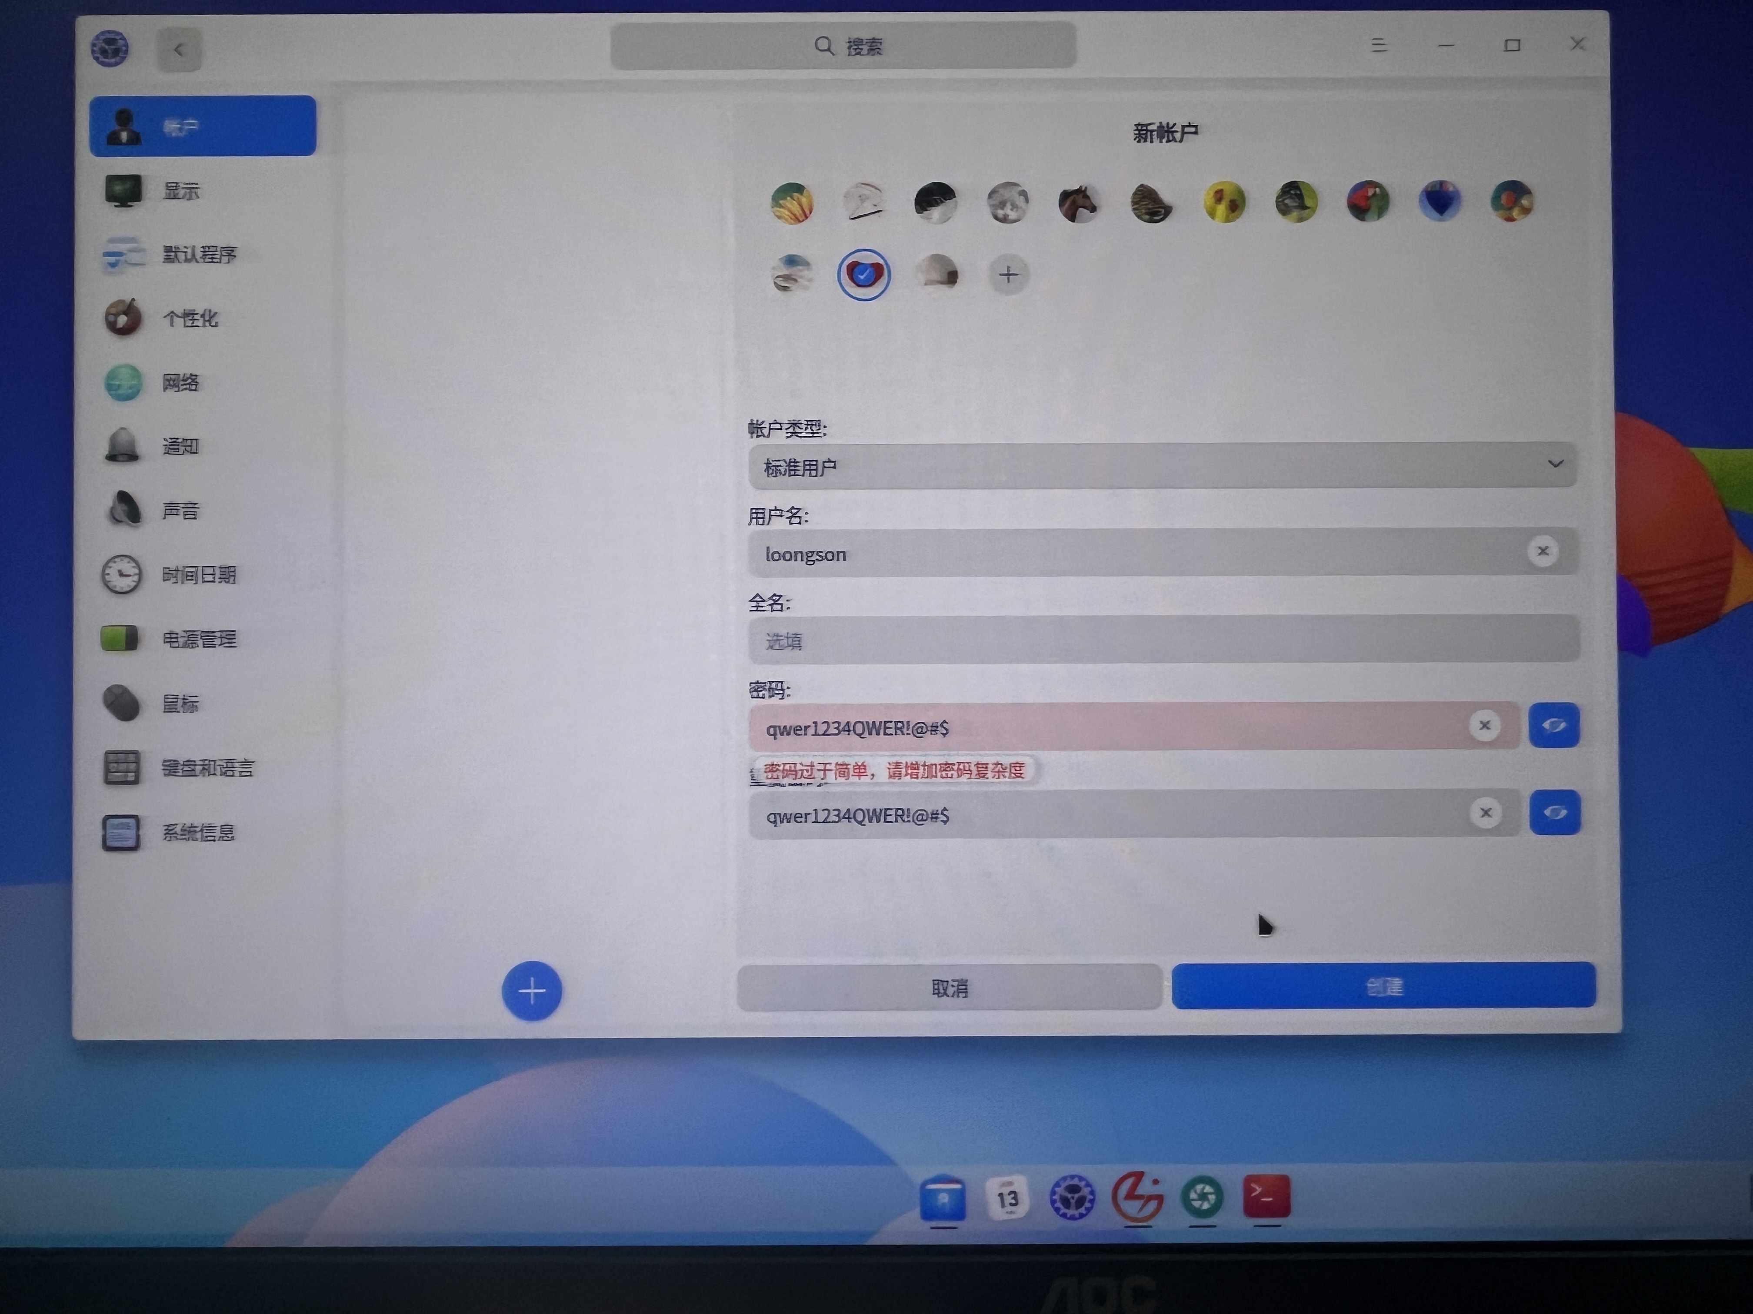Go to Network settings in sidebar
The height and width of the screenshot is (1314, 1753).
pos(181,383)
